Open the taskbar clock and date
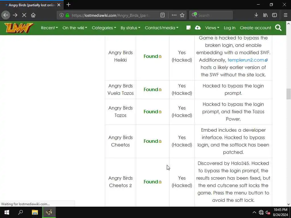The image size is (291, 218). [280, 212]
